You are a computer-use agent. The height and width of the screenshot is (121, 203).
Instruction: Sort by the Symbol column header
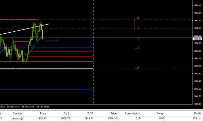point(18,113)
